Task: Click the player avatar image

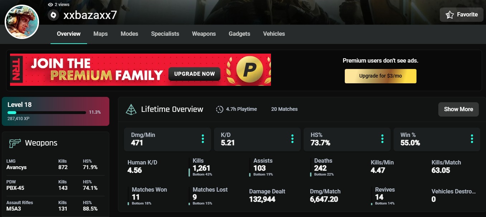Action: [22, 22]
